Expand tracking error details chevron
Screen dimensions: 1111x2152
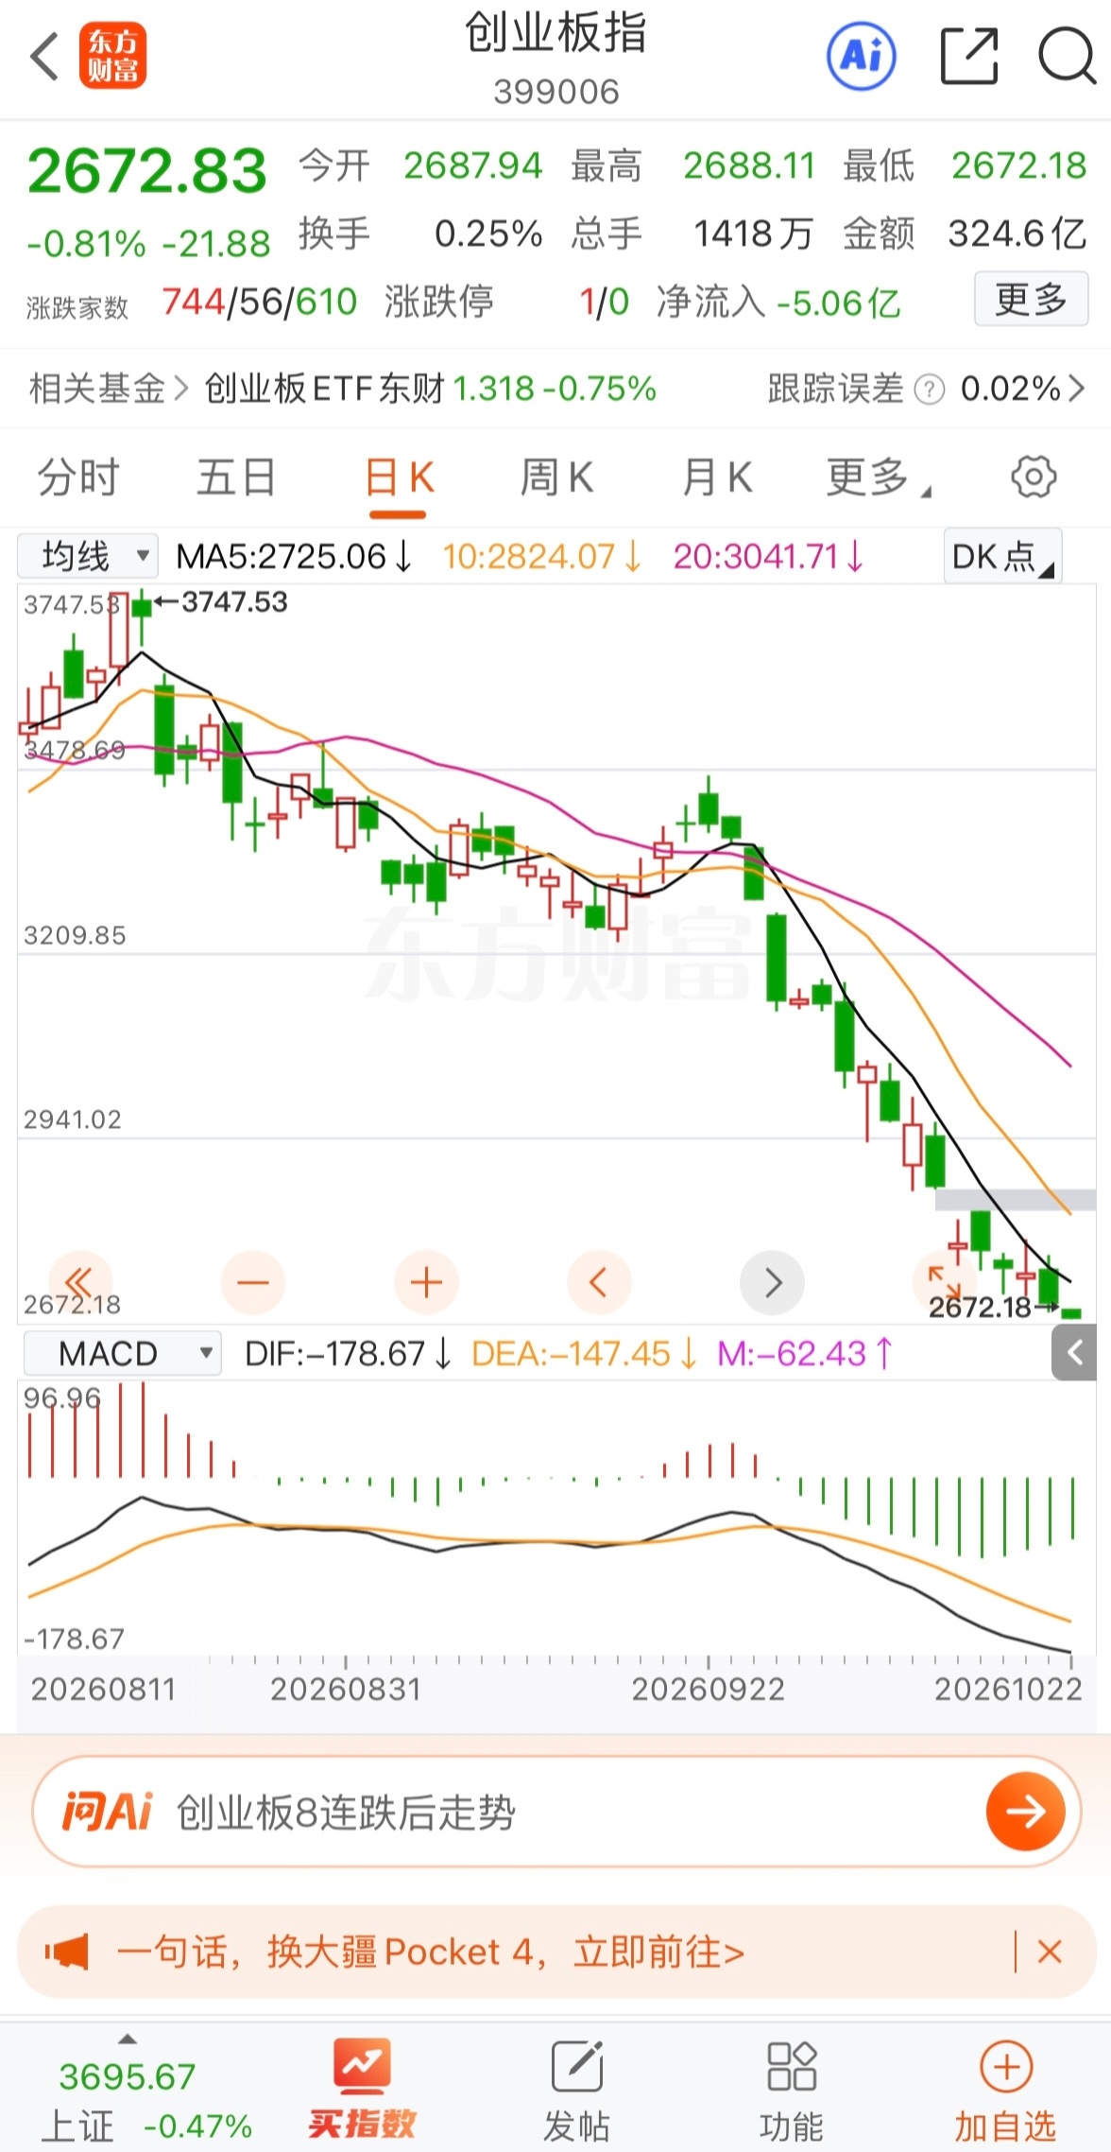pos(1076,389)
